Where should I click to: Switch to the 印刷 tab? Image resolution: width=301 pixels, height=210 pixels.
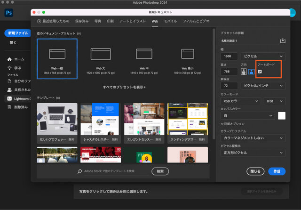coord(110,21)
